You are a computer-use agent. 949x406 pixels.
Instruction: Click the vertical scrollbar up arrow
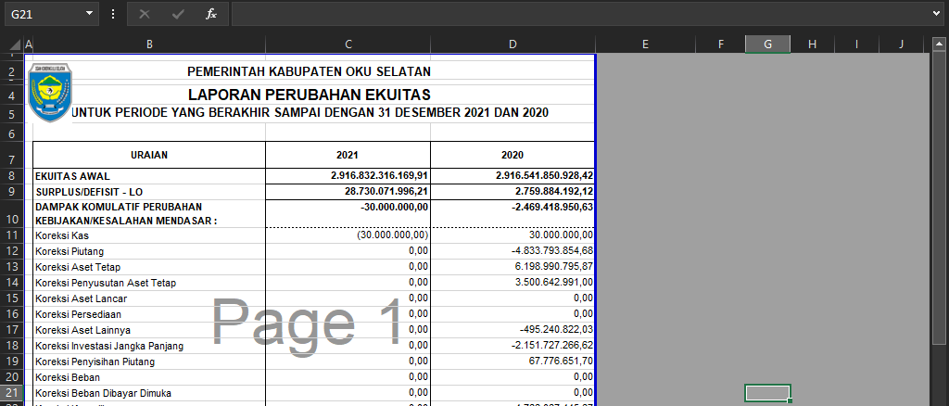[x=938, y=44]
